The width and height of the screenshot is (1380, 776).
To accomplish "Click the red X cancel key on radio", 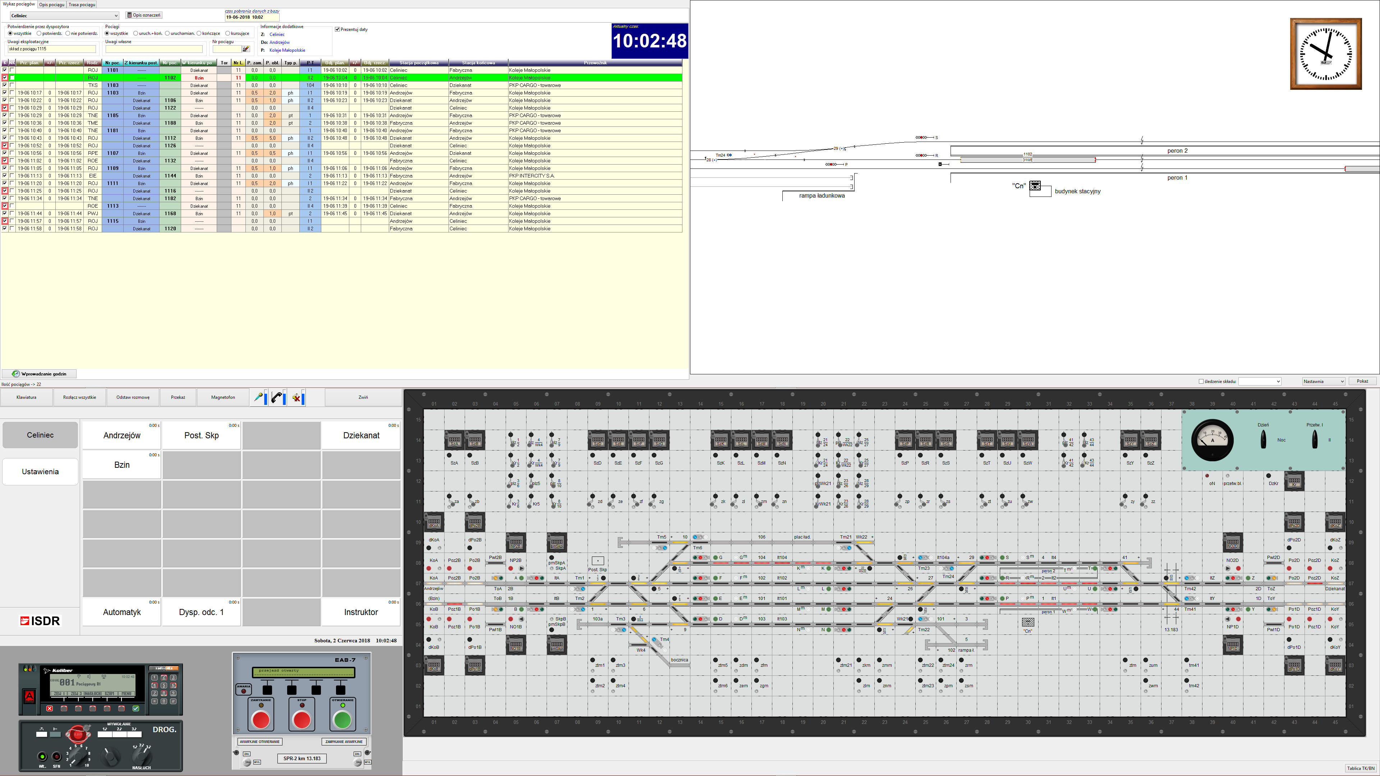I will point(50,708).
